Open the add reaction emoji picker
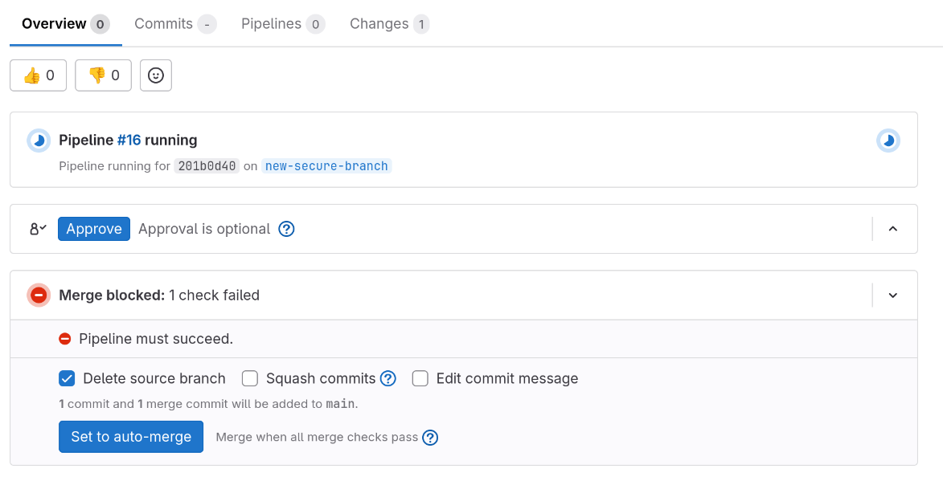This screenshot has width=943, height=481. (x=156, y=75)
